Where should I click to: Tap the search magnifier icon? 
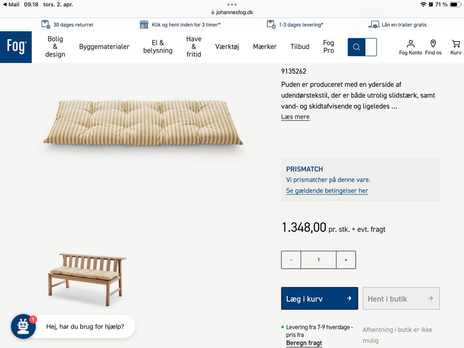click(357, 47)
